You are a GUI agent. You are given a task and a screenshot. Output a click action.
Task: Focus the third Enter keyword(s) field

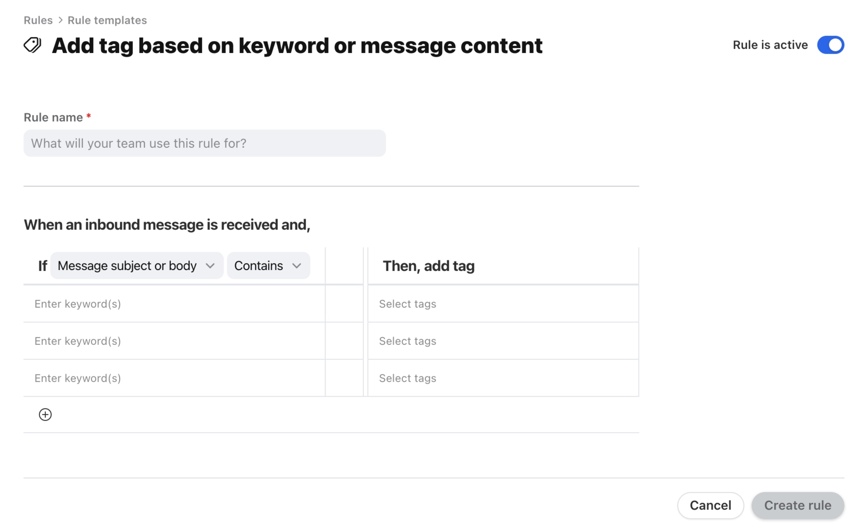coord(174,378)
